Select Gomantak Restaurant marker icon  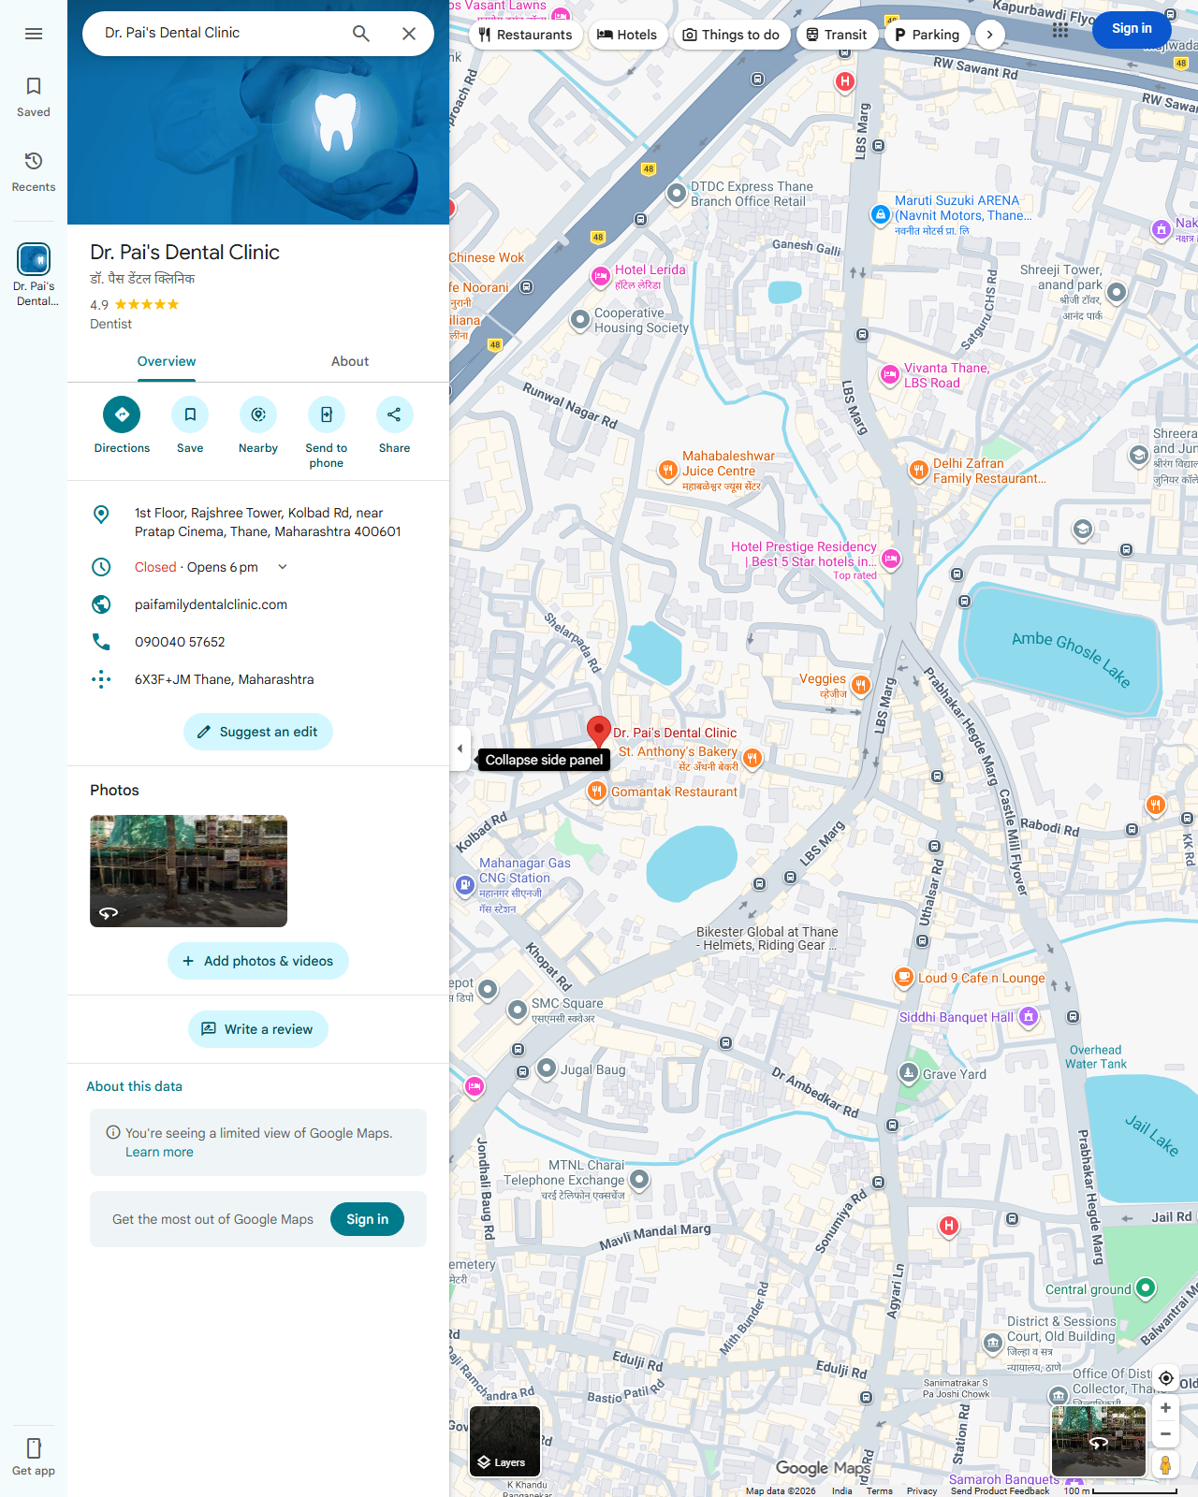(x=596, y=792)
